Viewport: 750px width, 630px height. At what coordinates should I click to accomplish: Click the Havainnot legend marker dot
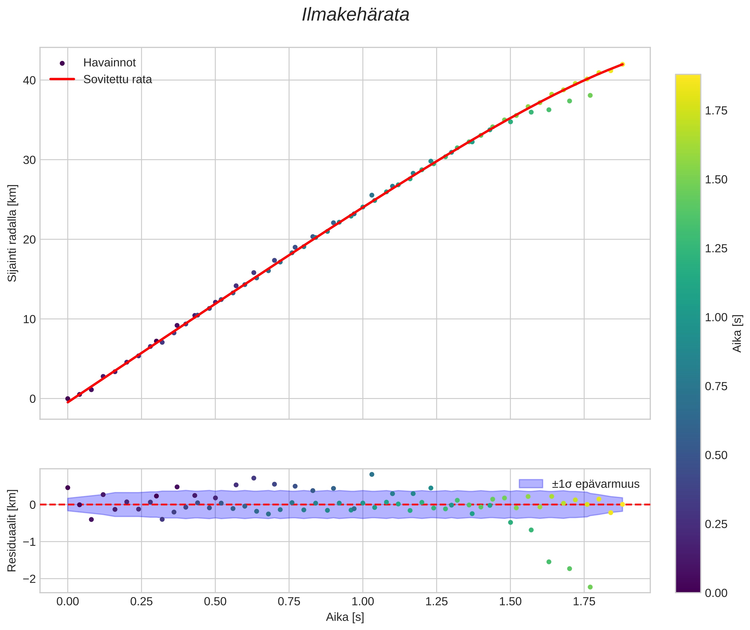pyautogui.click(x=62, y=63)
